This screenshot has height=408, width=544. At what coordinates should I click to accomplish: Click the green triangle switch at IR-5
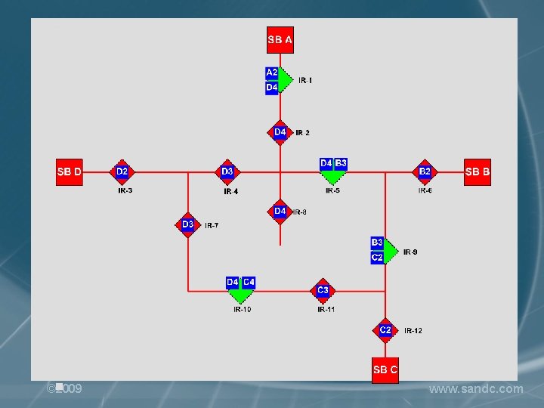pos(333,178)
